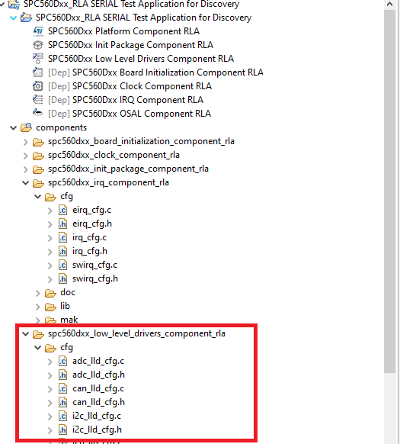Collapse spc560dxx_irq_component_rla folder

coord(25,182)
